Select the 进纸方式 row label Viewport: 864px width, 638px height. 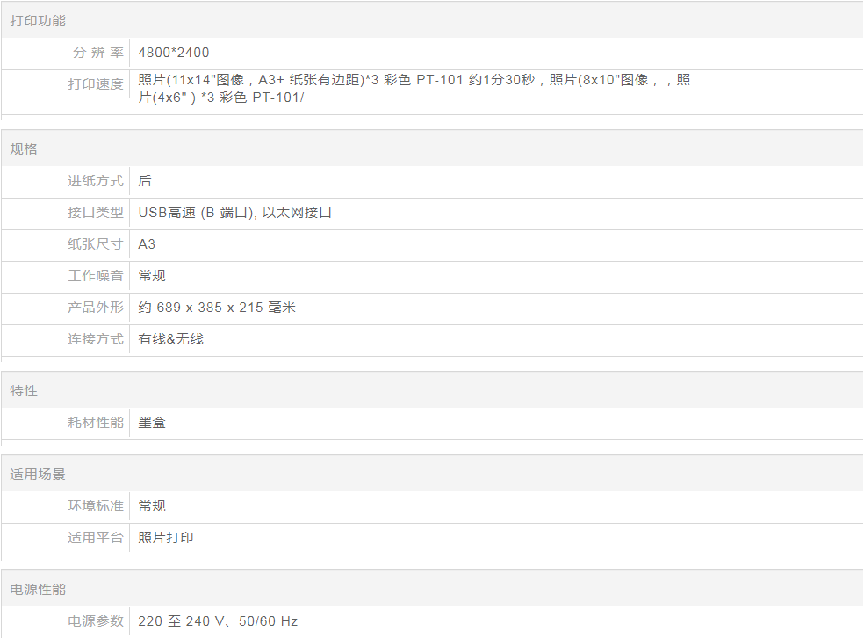pos(96,181)
